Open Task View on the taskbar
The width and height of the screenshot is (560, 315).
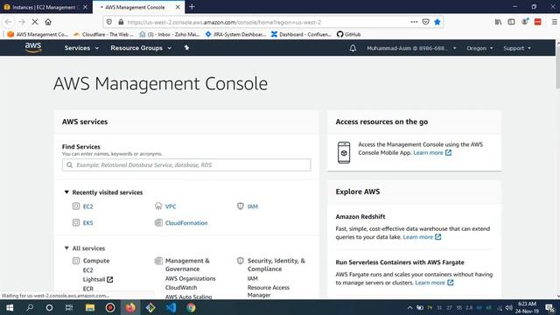click(x=69, y=307)
